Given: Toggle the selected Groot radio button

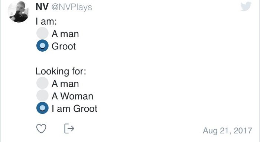Looking at the screenshot, I should (42, 46).
